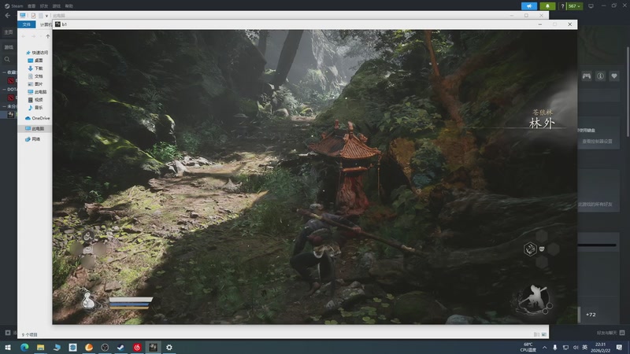Image resolution: width=630 pixels, height=354 pixels.
Task: Click the Steam help question mark
Action: [562, 6]
